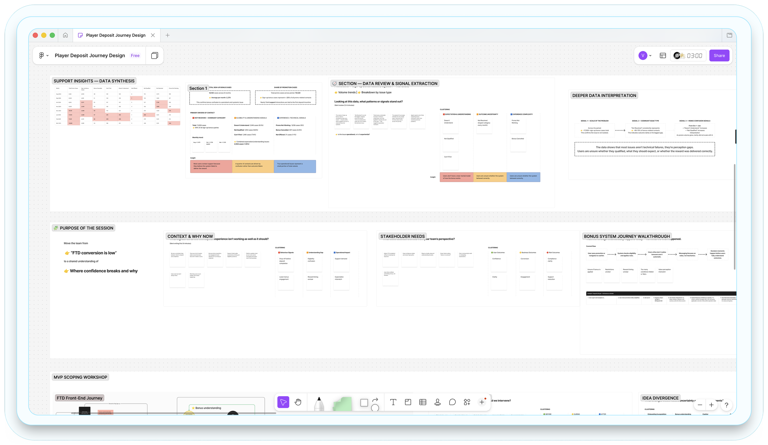Viewport: 768px width, 445px height.
Task: Select the Hand pan tool
Action: (x=298, y=402)
